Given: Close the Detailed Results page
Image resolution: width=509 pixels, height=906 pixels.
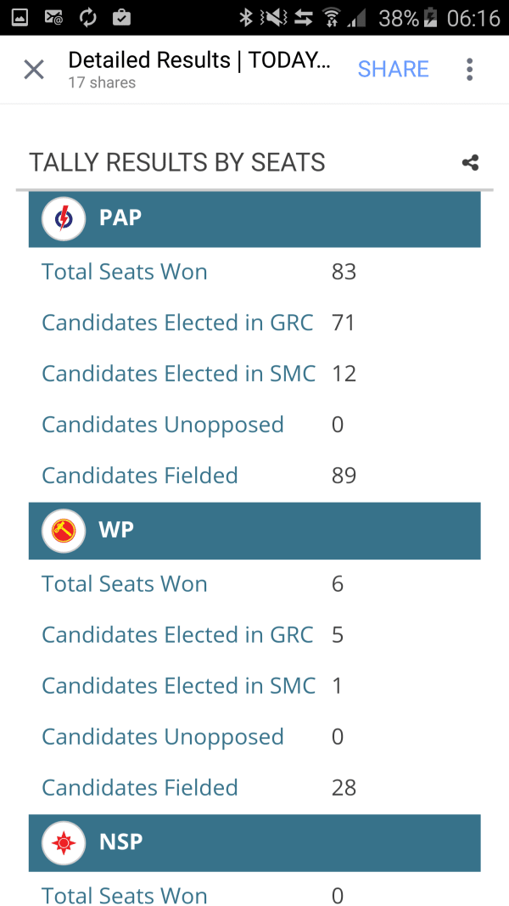Looking at the screenshot, I should [34, 70].
